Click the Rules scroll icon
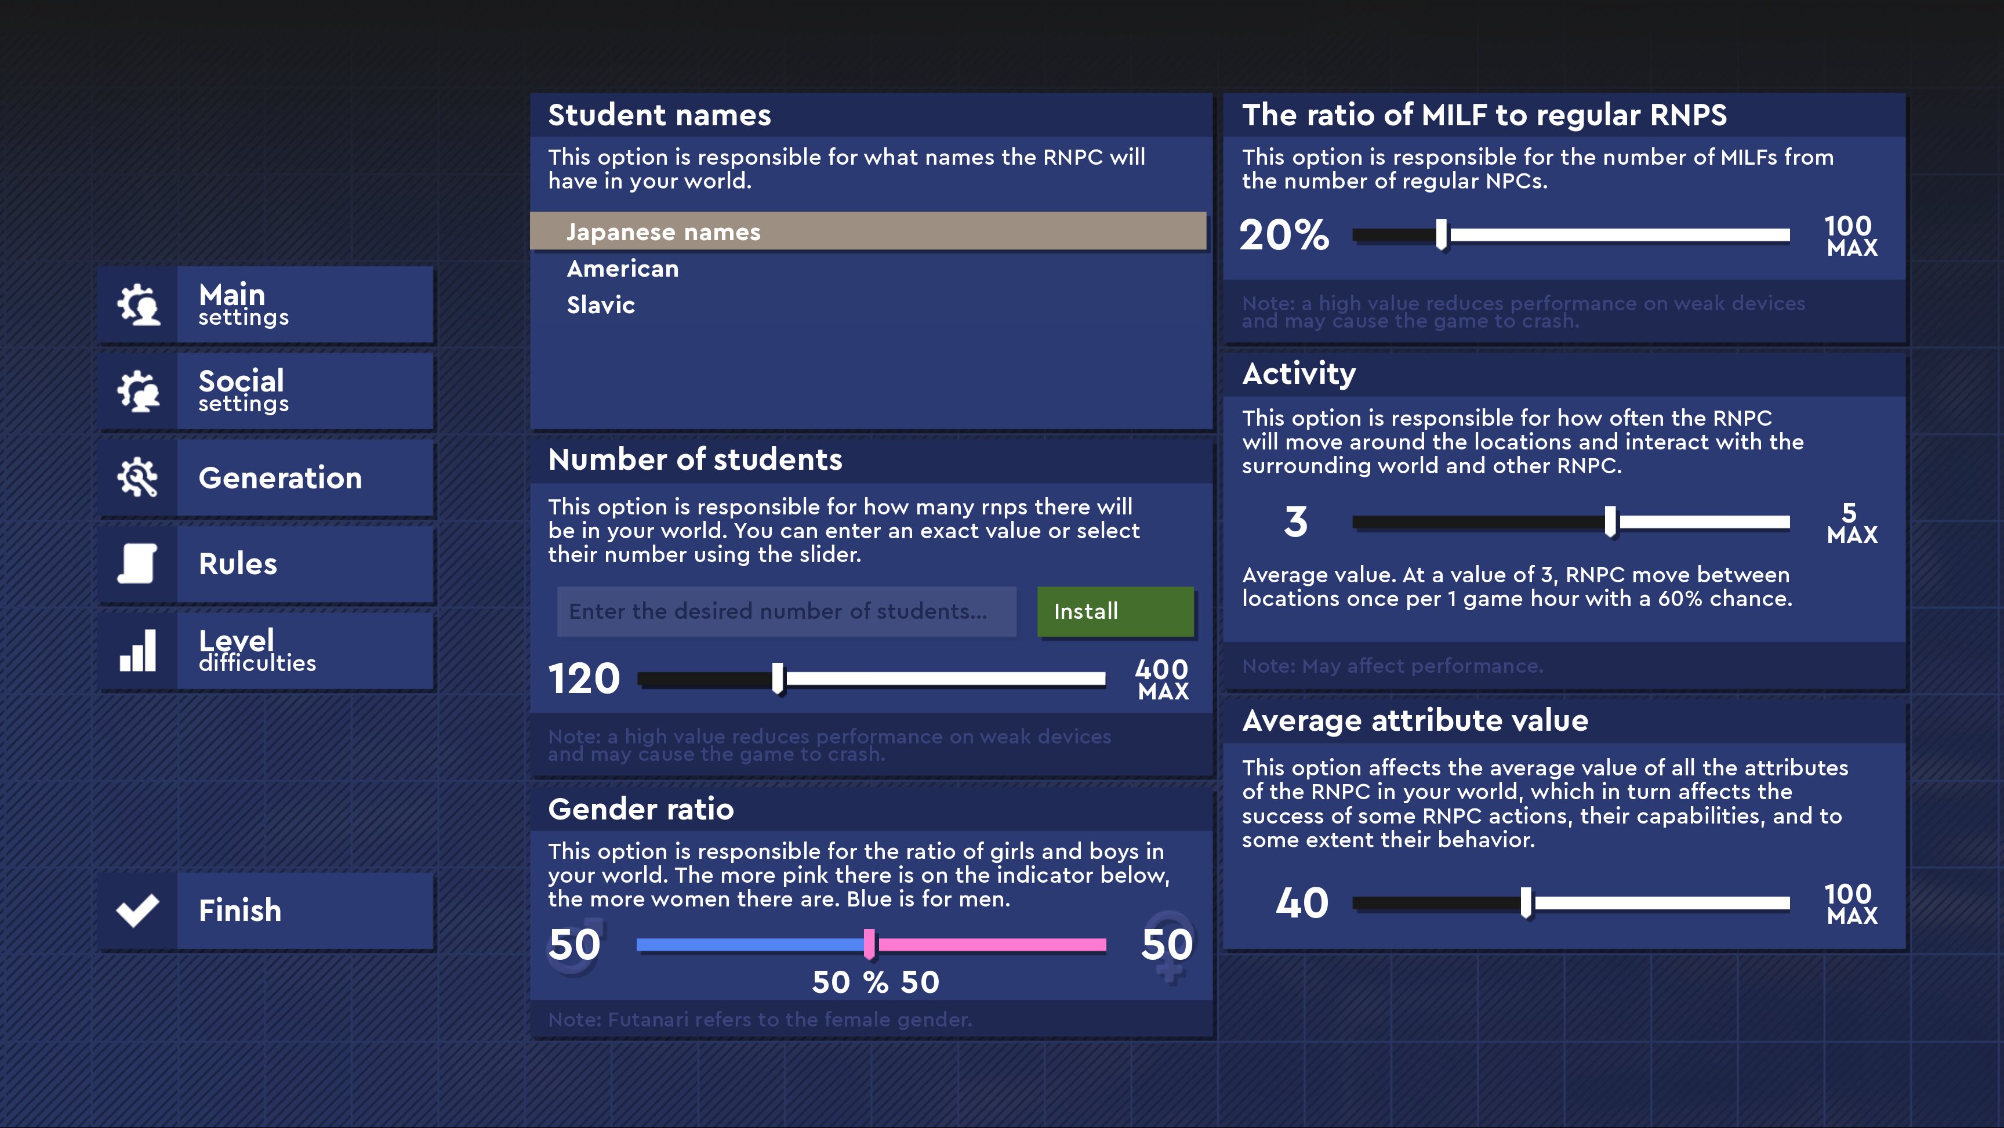Image resolution: width=2004 pixels, height=1128 pixels. [x=137, y=563]
